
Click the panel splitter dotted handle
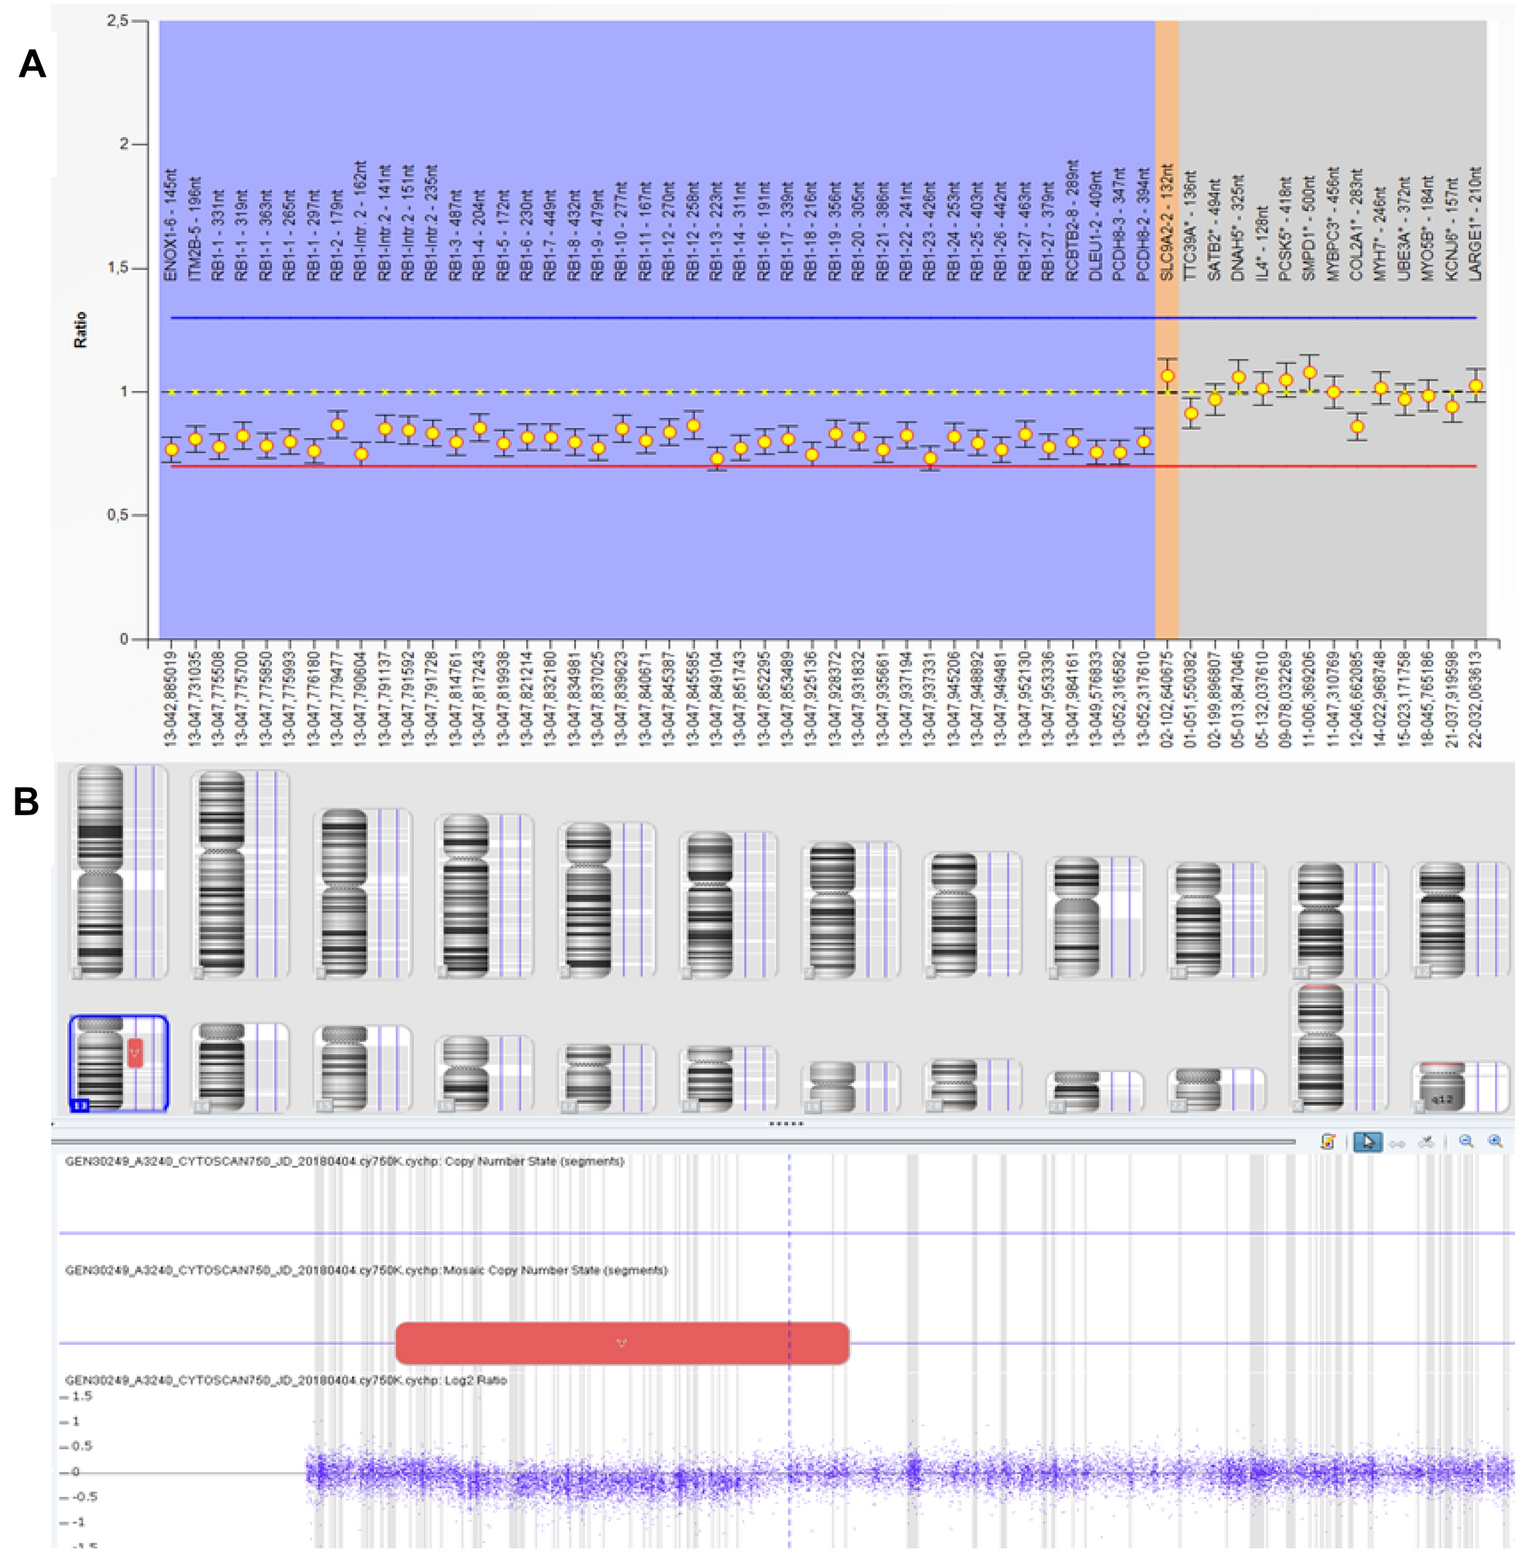click(786, 1124)
